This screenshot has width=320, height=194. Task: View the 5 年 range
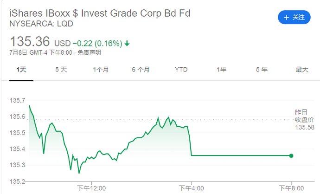coord(262,70)
